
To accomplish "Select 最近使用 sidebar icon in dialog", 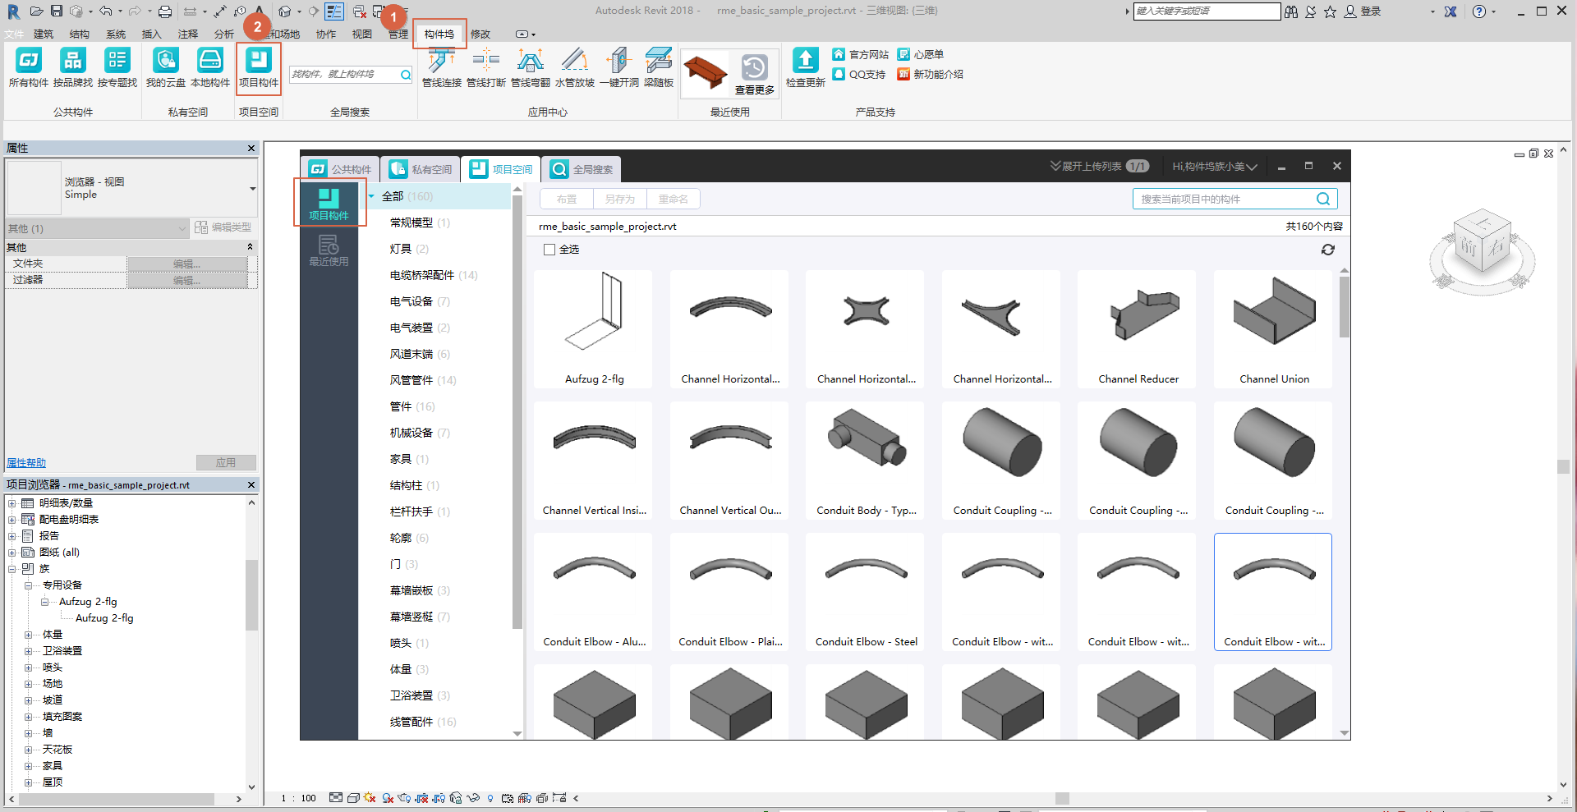I will (329, 250).
